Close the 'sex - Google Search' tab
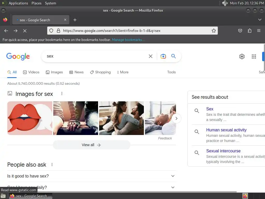 pos(65,20)
